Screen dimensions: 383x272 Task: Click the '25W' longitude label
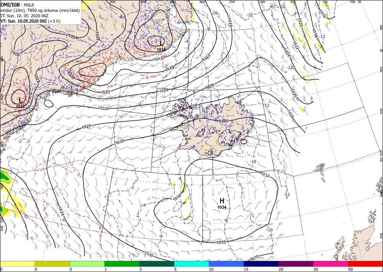pos(172,2)
